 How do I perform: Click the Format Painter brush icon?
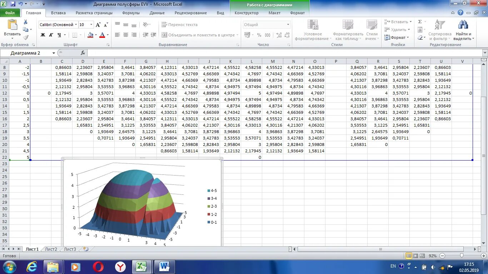(26, 37)
